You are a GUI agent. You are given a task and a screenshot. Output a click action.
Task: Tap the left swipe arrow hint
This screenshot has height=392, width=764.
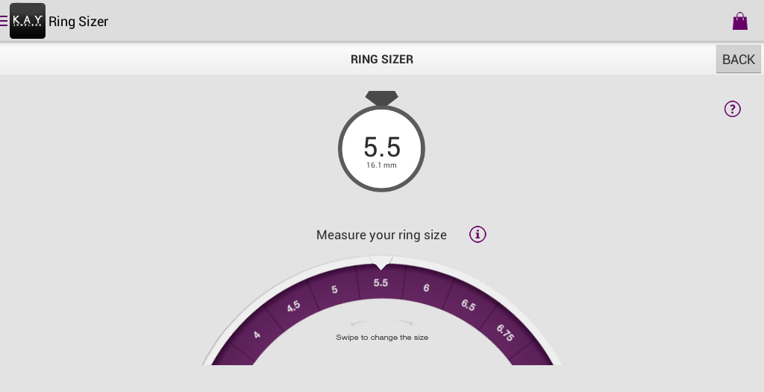[360, 323]
